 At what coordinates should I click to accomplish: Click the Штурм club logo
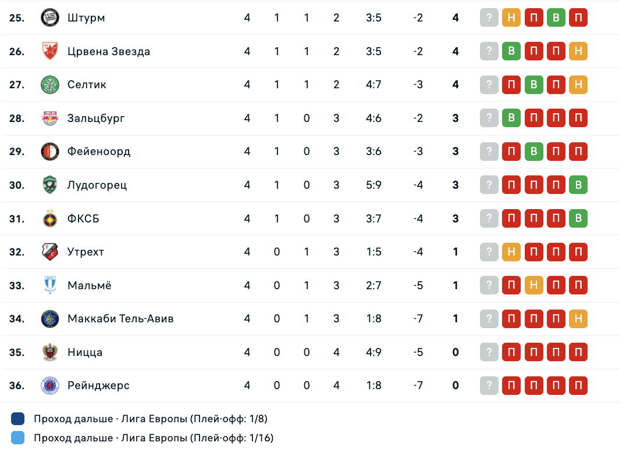point(49,17)
